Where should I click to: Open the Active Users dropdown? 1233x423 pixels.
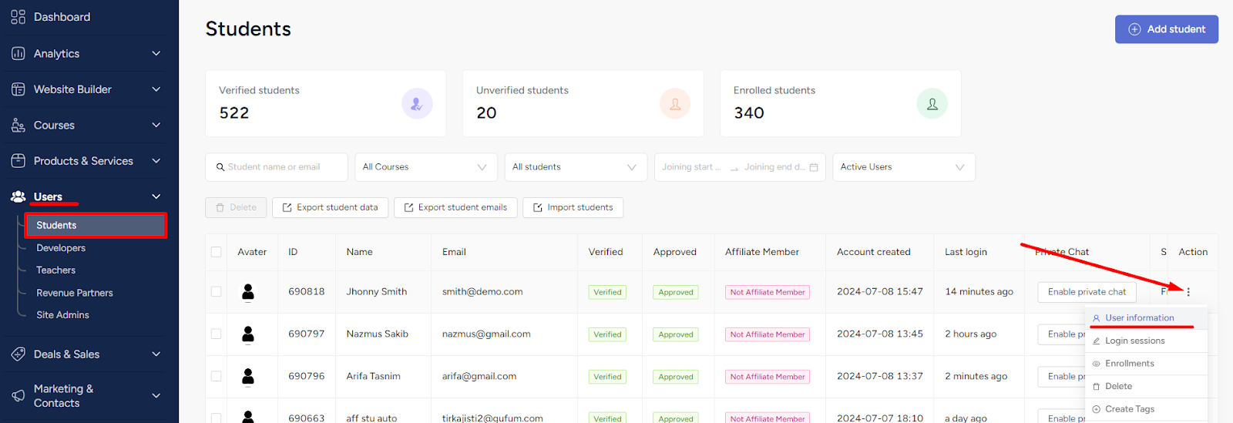[x=904, y=167]
